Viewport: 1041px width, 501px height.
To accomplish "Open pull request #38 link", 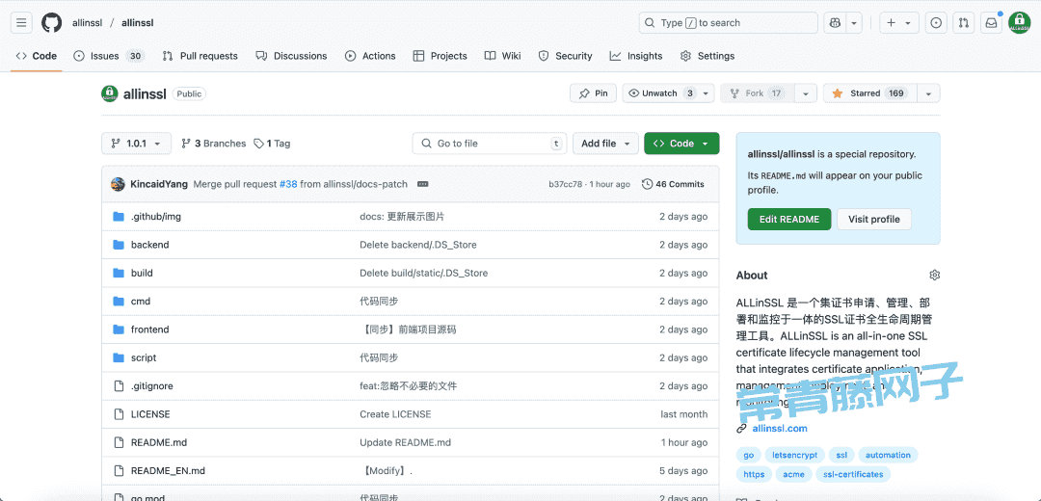I will [x=288, y=184].
